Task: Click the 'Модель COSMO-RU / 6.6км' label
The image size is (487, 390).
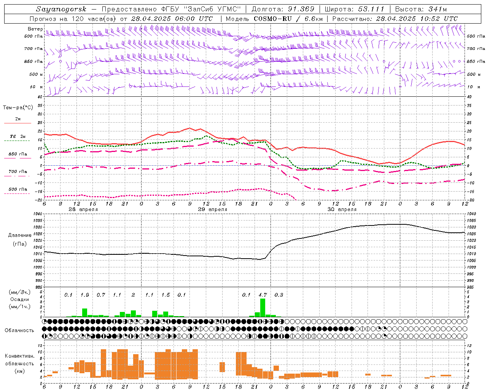Action: click(274, 19)
